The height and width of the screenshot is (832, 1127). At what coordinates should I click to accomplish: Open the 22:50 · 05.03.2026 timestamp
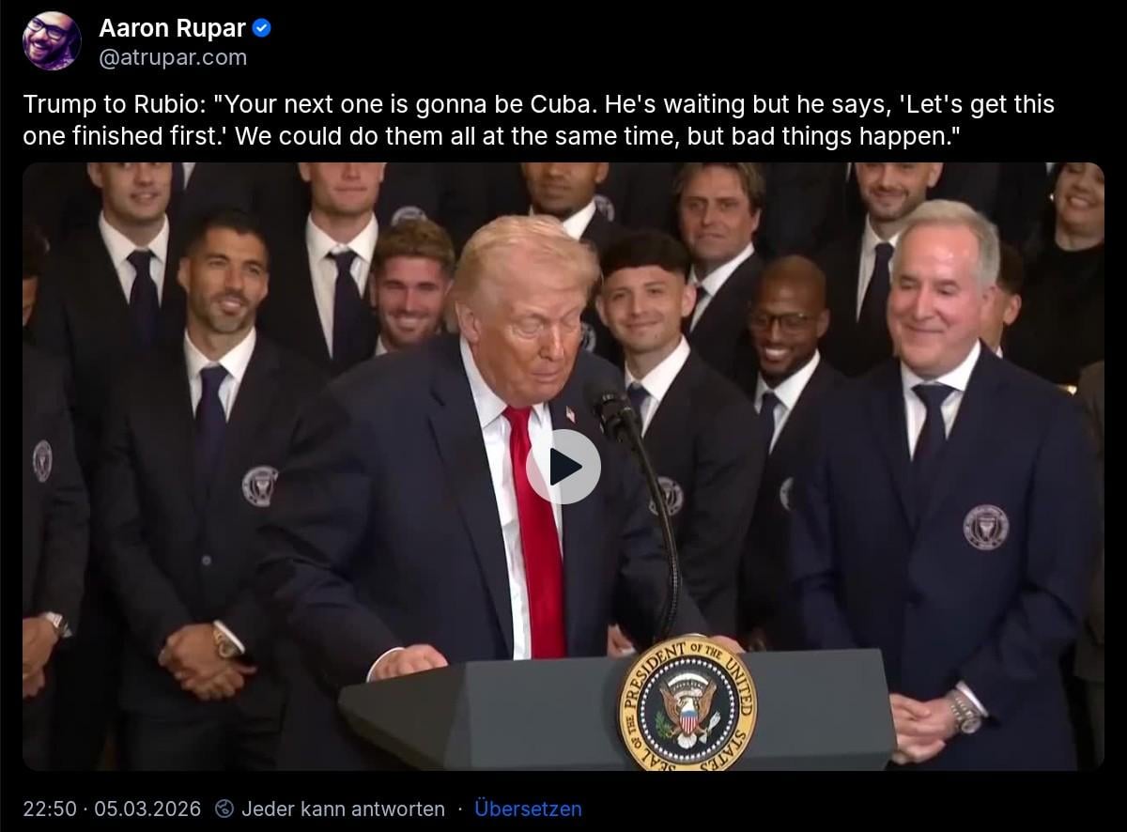point(112,809)
